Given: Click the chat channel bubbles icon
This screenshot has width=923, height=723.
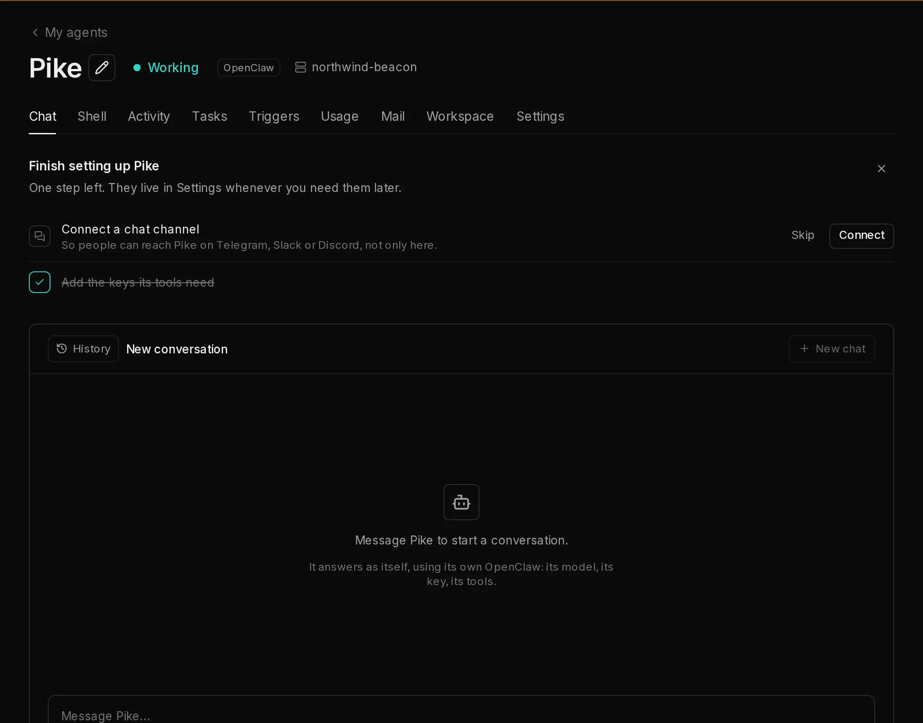Looking at the screenshot, I should click(40, 236).
